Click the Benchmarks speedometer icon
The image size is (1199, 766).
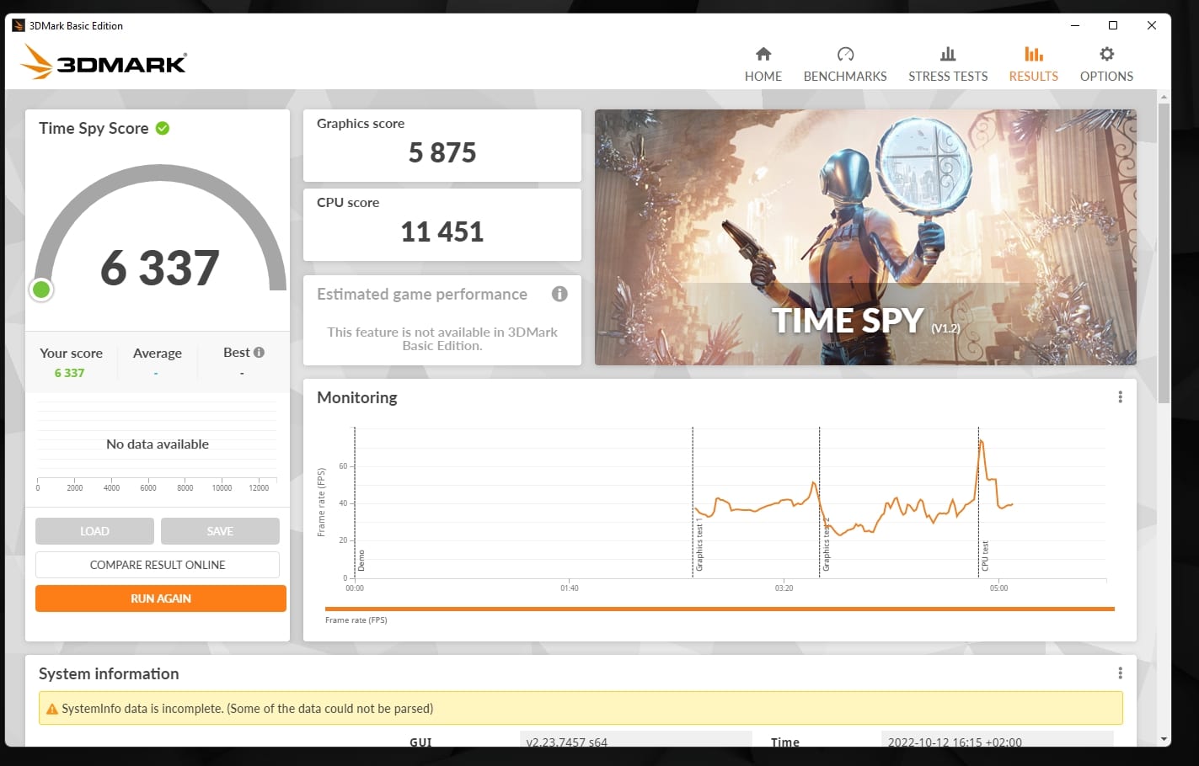pyautogui.click(x=845, y=55)
